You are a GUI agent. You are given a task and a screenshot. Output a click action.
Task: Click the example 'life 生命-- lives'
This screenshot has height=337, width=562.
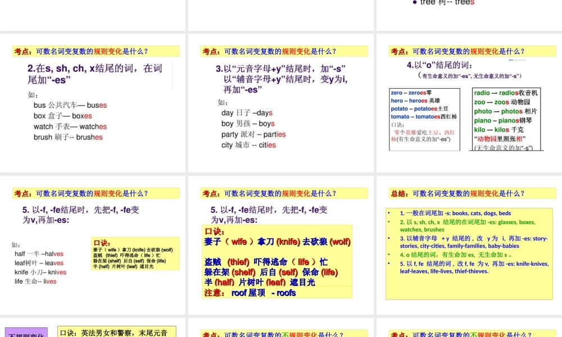tap(35, 281)
